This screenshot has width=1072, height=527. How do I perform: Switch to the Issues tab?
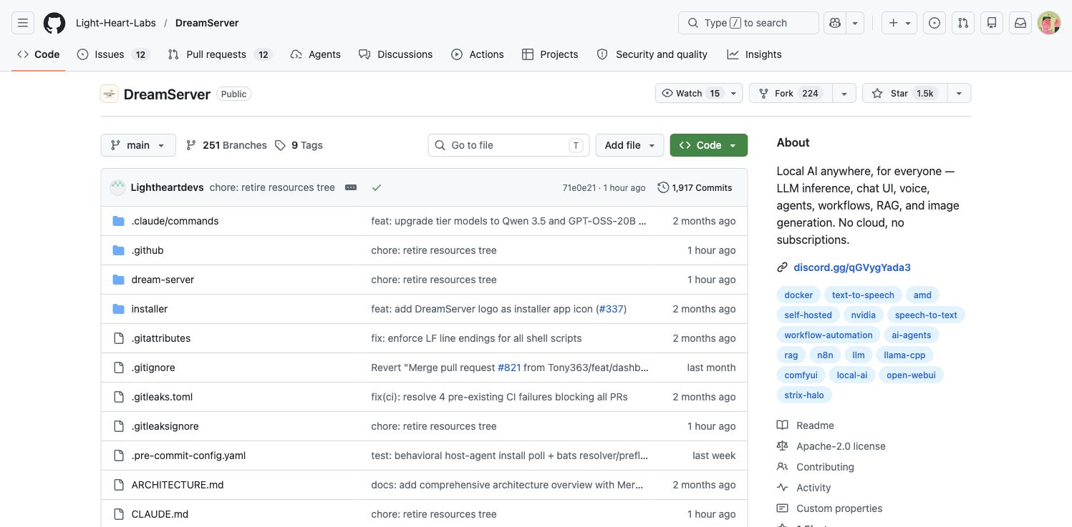(x=112, y=54)
